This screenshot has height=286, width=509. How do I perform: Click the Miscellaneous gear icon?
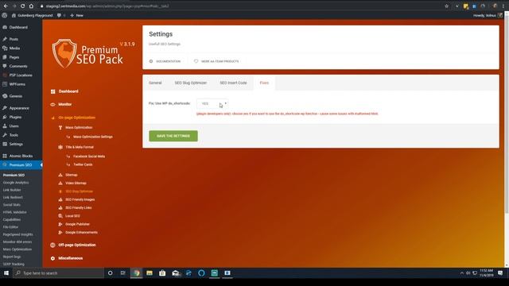tap(53, 258)
